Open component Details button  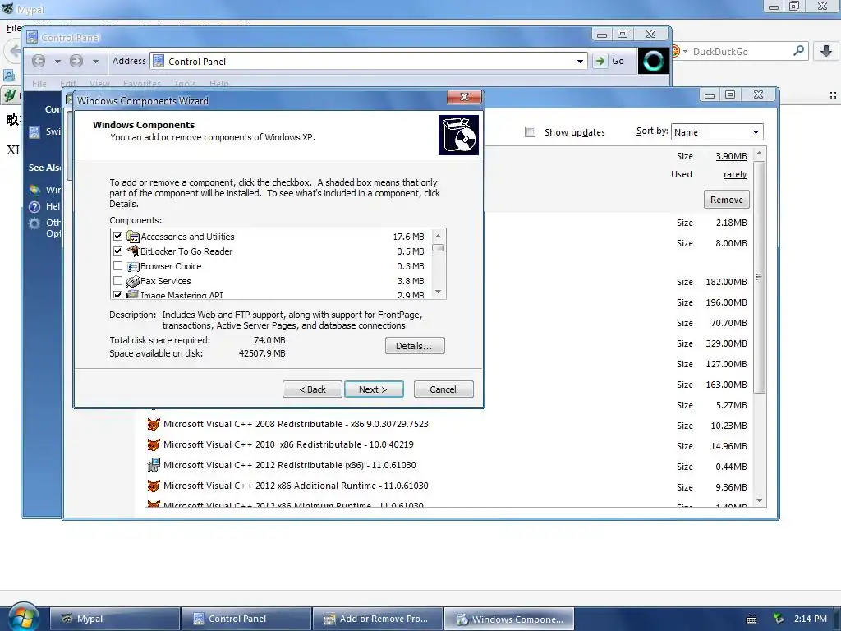(x=415, y=346)
